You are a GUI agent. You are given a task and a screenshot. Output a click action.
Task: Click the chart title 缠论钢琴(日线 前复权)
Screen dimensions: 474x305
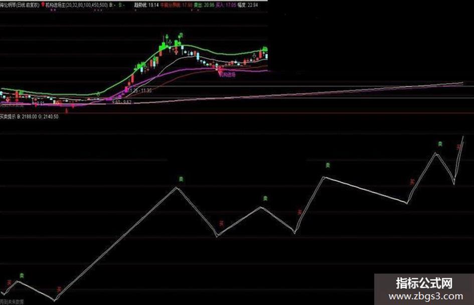point(20,5)
